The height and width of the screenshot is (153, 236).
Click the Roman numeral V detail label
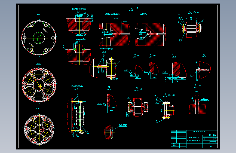pyautogui.click(x=173, y=54)
